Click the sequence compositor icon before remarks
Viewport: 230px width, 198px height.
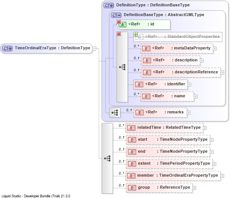point(115,113)
